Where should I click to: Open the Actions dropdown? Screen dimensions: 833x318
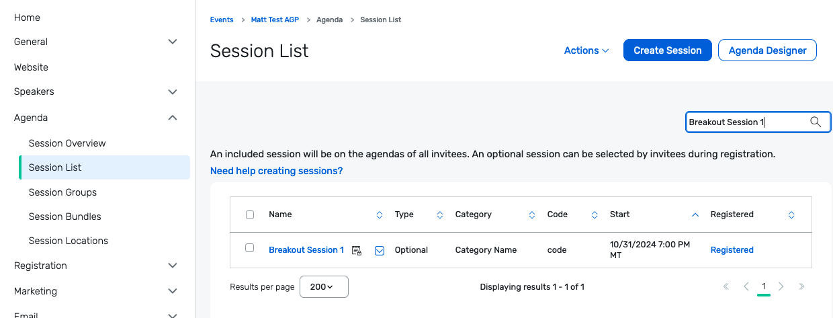coord(586,50)
